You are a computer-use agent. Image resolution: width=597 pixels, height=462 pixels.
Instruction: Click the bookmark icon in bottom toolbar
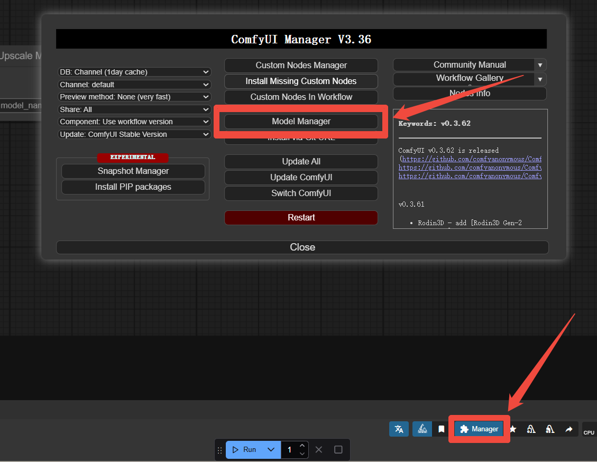pyautogui.click(x=441, y=429)
